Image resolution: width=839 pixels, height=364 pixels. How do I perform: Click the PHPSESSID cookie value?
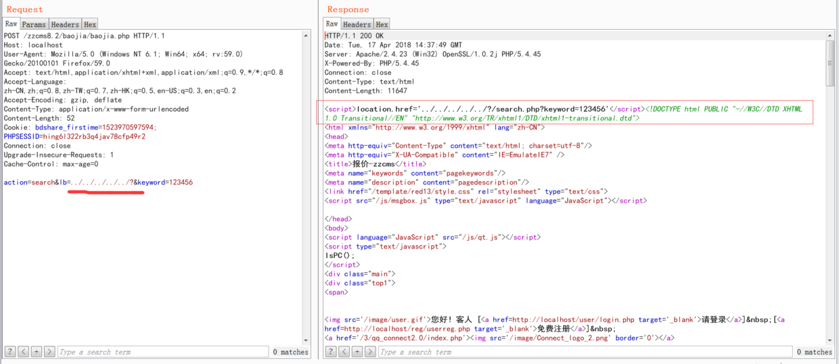[93, 136]
